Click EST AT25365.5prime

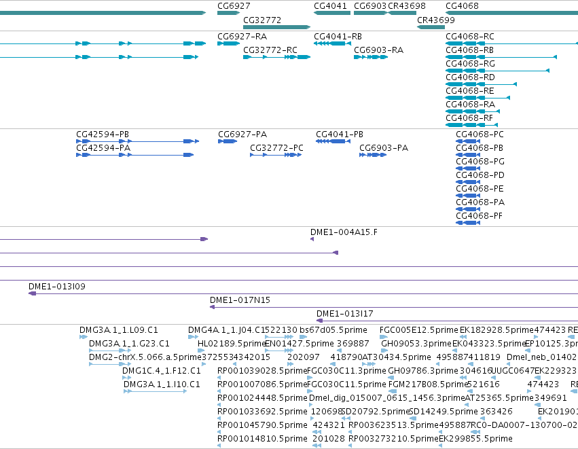click(499, 398)
